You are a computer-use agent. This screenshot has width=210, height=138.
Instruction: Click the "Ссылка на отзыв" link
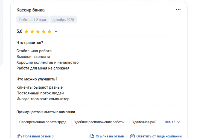110,136
